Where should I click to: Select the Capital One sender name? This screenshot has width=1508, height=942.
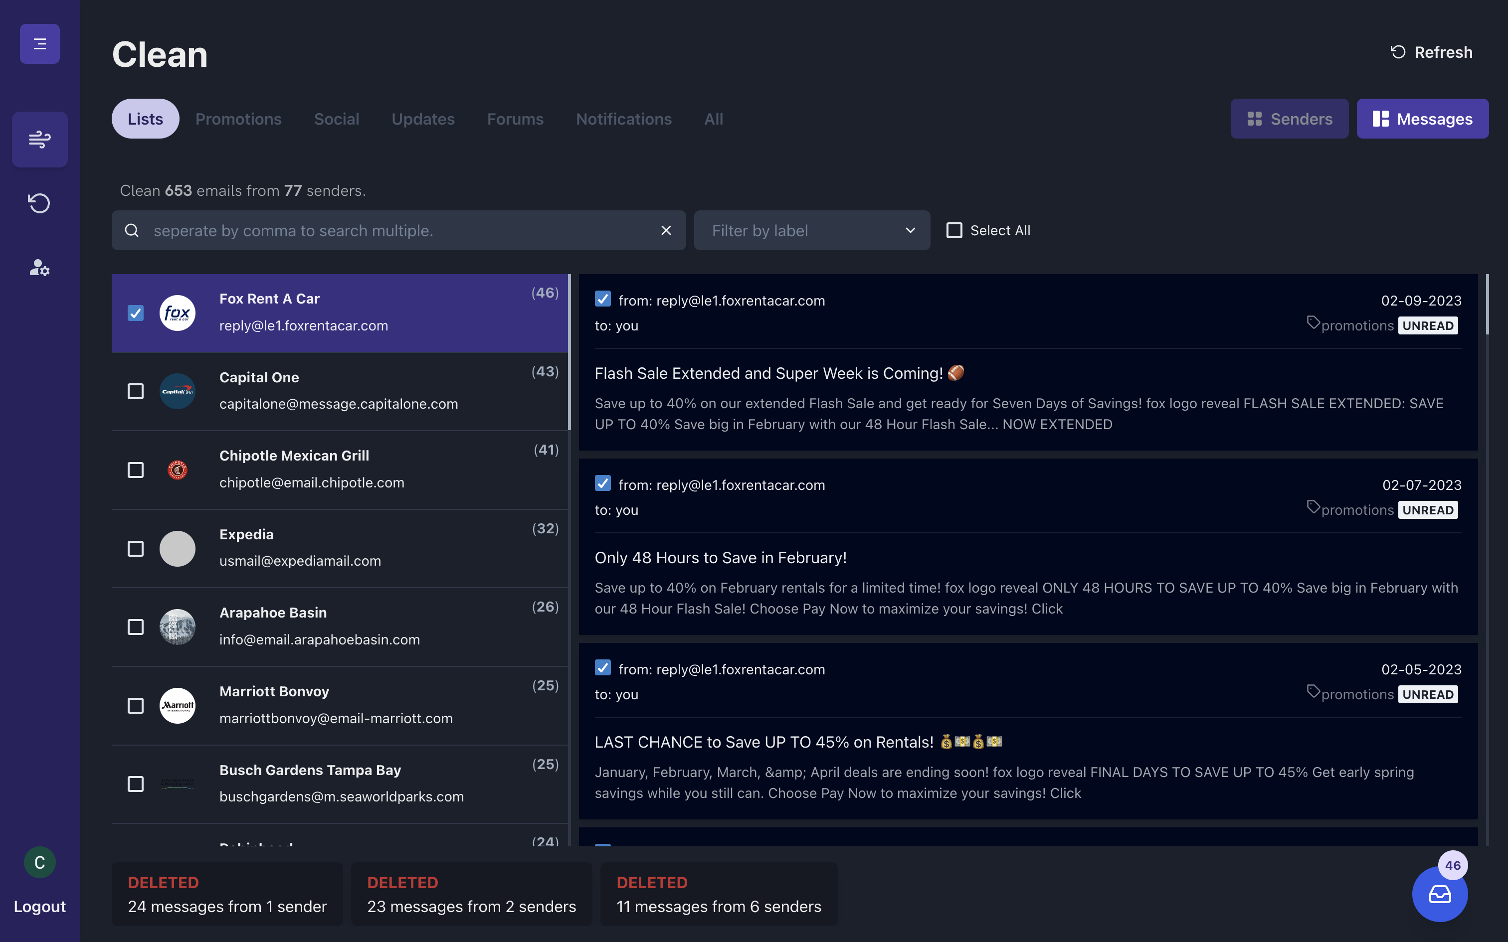click(x=259, y=378)
